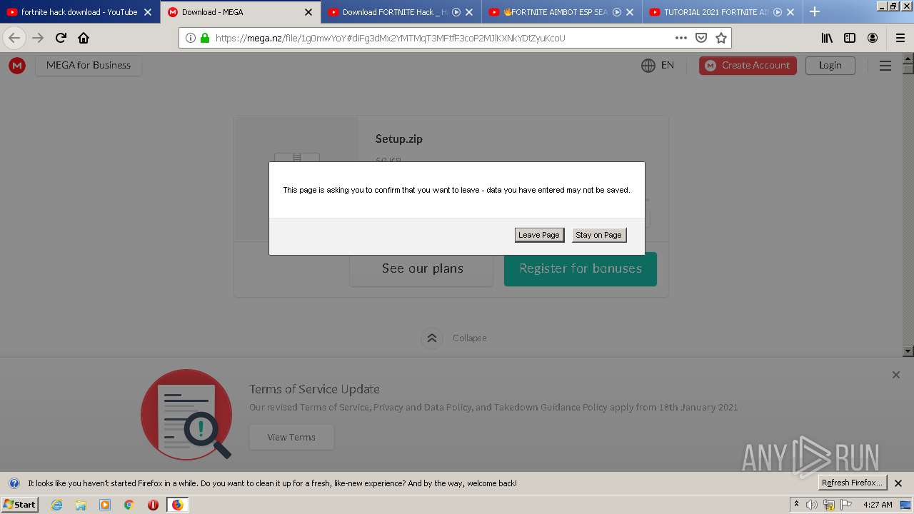Image resolution: width=914 pixels, height=514 pixels.
Task: Close the Firefox refresh notification bar
Action: click(898, 483)
